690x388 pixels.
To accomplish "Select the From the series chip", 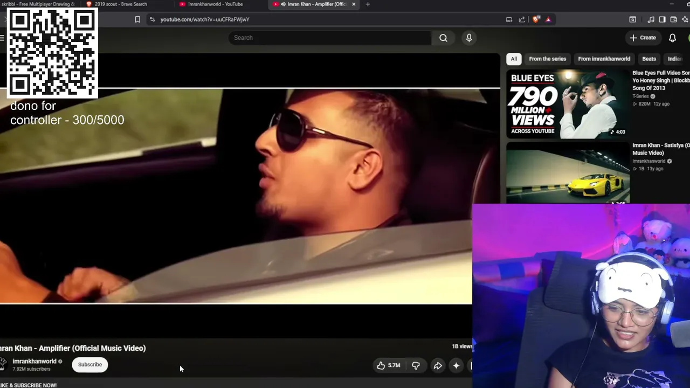I will click(547, 59).
